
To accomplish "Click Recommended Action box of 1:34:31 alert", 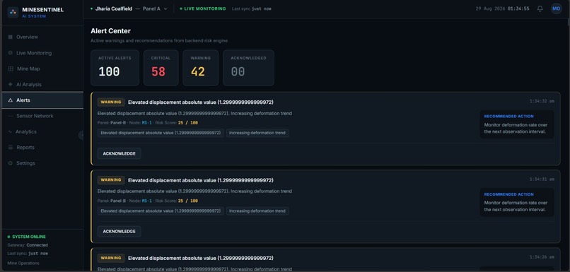I will [x=517, y=202].
